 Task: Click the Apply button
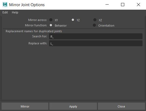coord(73,106)
